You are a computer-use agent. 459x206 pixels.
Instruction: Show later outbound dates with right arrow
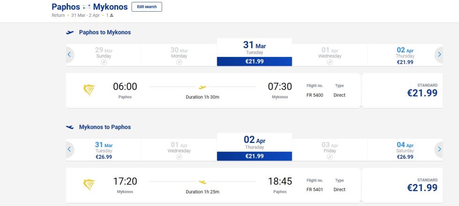(439, 55)
